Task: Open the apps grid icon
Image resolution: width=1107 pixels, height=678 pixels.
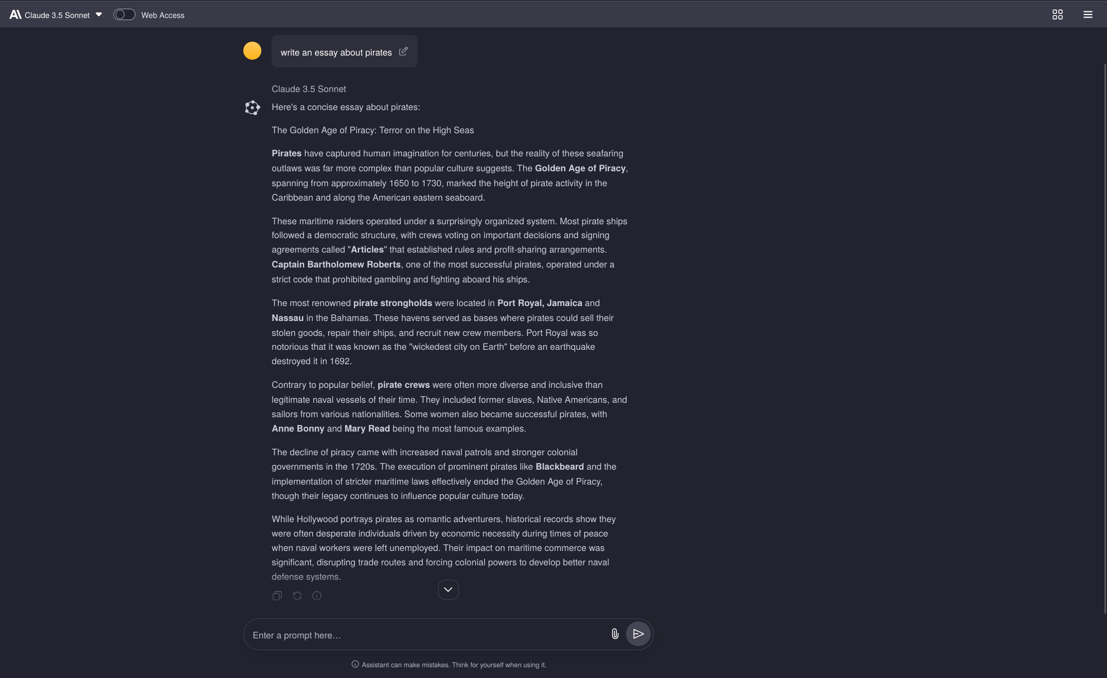Action: tap(1057, 15)
